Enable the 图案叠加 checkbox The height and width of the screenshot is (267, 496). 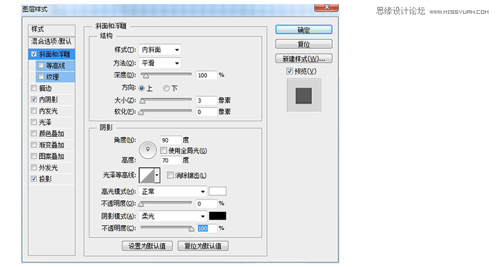[34, 156]
